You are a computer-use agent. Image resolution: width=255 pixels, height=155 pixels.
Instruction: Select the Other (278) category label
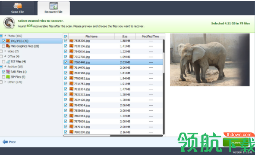[15, 82]
